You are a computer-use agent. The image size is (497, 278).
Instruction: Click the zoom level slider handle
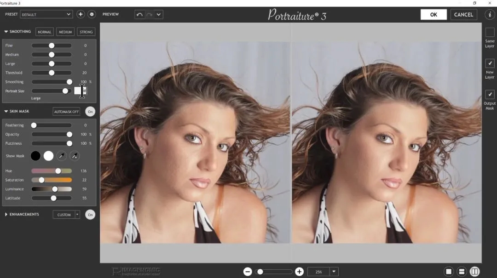(260, 272)
